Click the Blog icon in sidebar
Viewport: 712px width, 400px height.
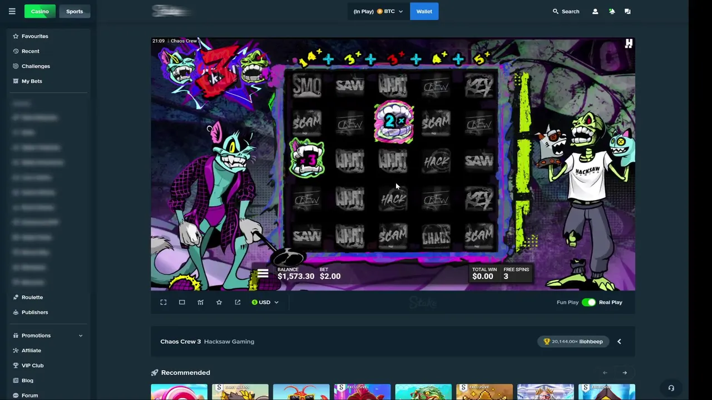[16, 381]
